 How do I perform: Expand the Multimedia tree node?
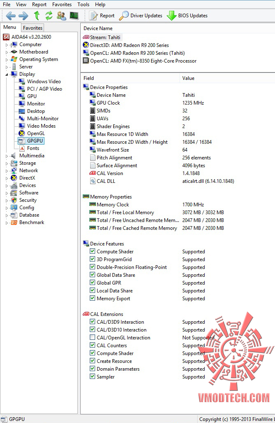pyautogui.click(x=7, y=156)
